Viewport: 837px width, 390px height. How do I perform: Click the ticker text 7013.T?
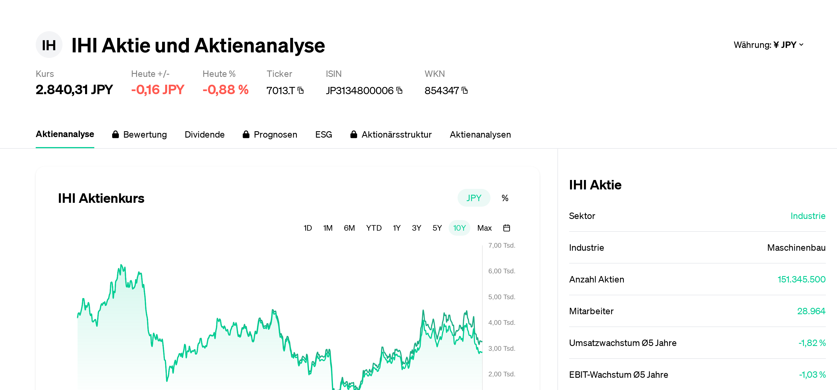280,91
